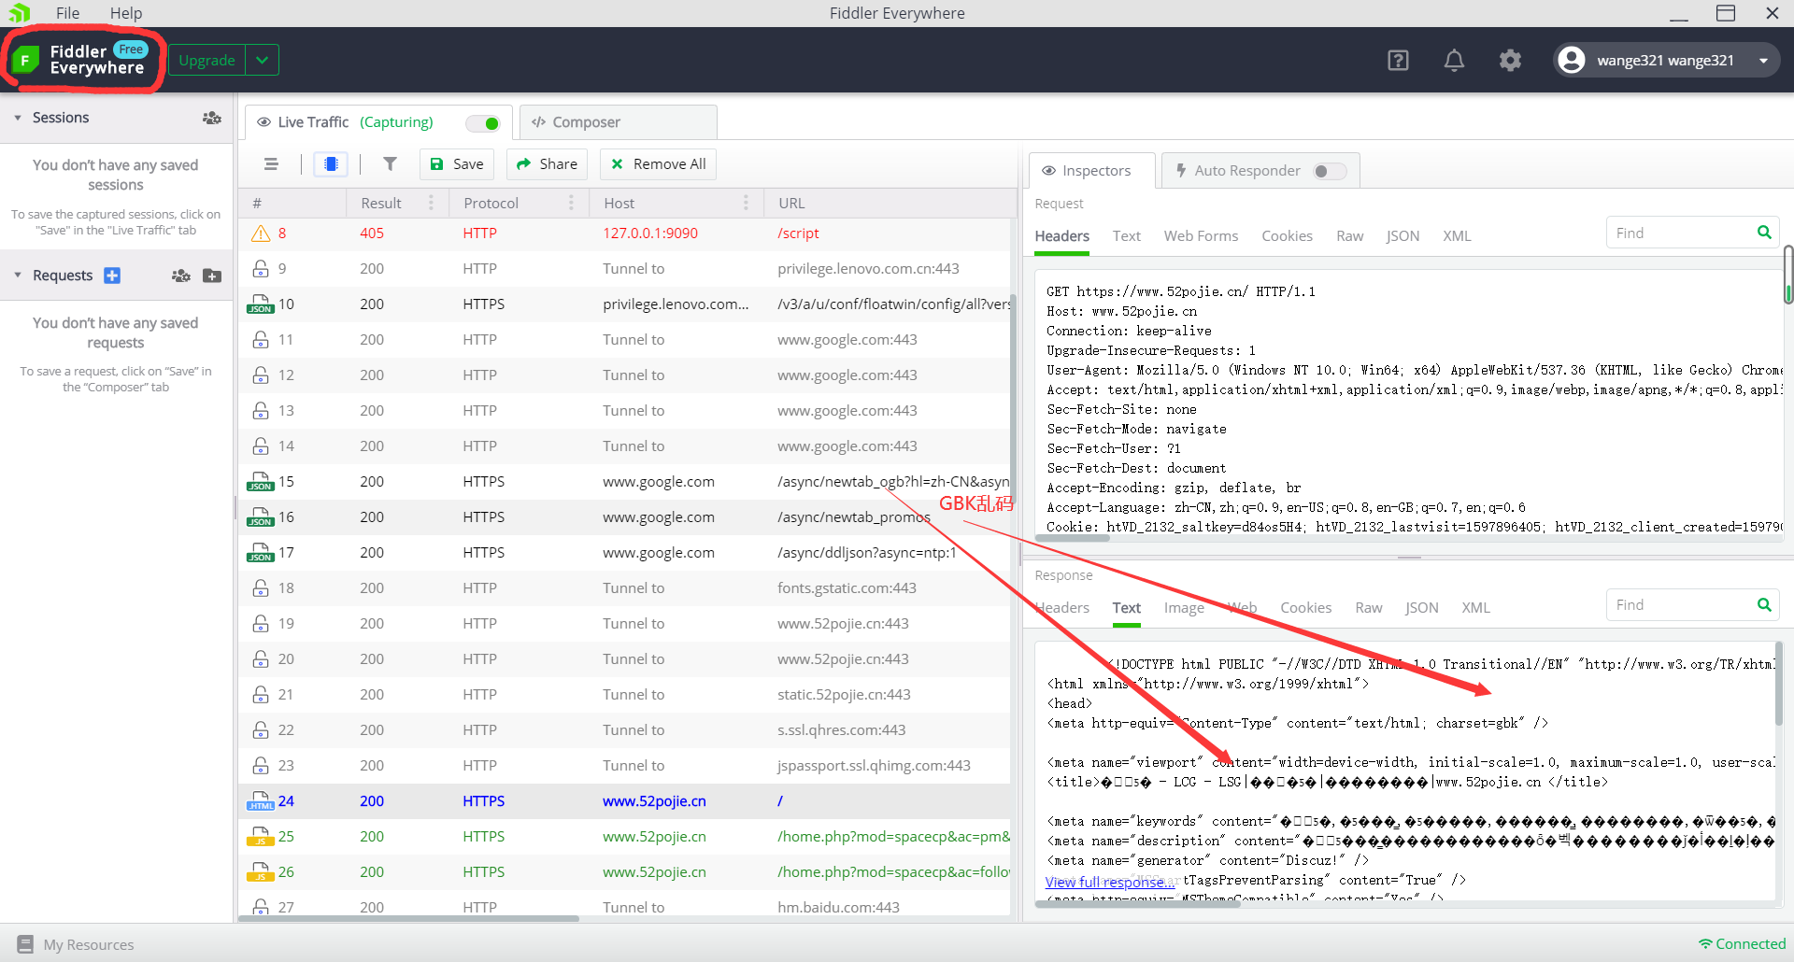Open the filter funnel icon
This screenshot has width=1794, height=962.
coord(390,164)
